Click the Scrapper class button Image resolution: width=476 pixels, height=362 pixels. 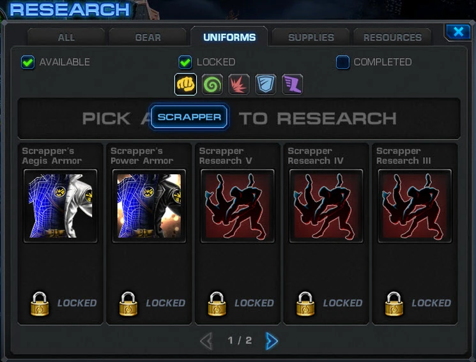(189, 117)
